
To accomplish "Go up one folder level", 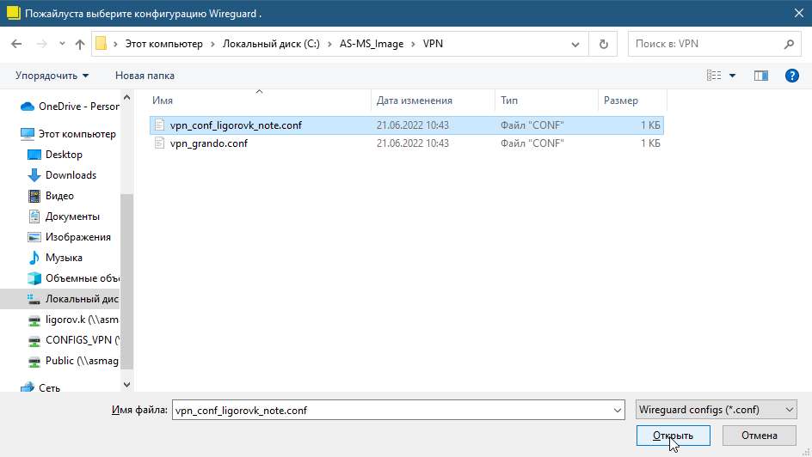I will coord(80,44).
